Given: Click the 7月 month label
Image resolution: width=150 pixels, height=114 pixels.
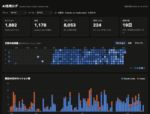Looking at the screenshot, I should [94, 48].
